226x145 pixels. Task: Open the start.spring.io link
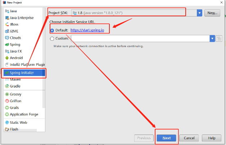pyautogui.click(x=87, y=30)
